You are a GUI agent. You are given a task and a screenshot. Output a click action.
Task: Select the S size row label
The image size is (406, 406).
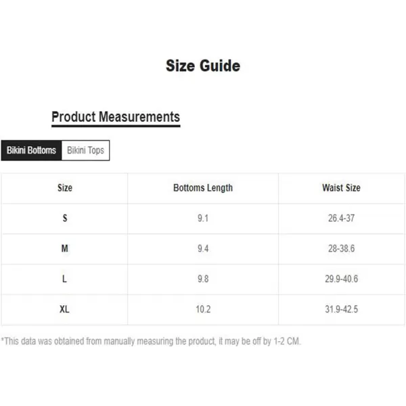coord(65,219)
